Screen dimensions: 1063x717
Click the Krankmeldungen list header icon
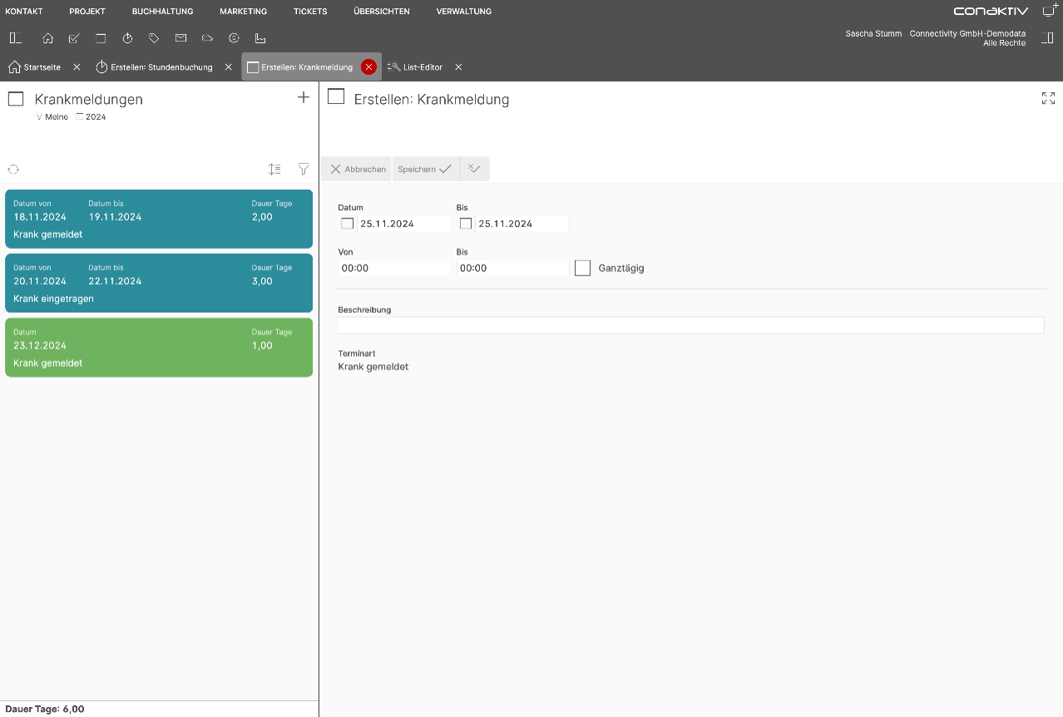pyautogui.click(x=16, y=99)
